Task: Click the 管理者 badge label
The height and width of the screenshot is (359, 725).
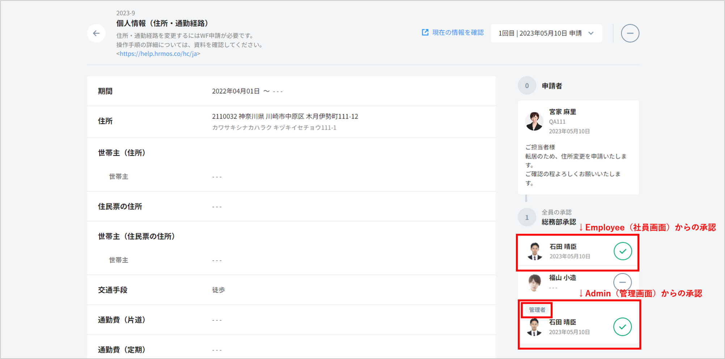Action: coord(537,310)
